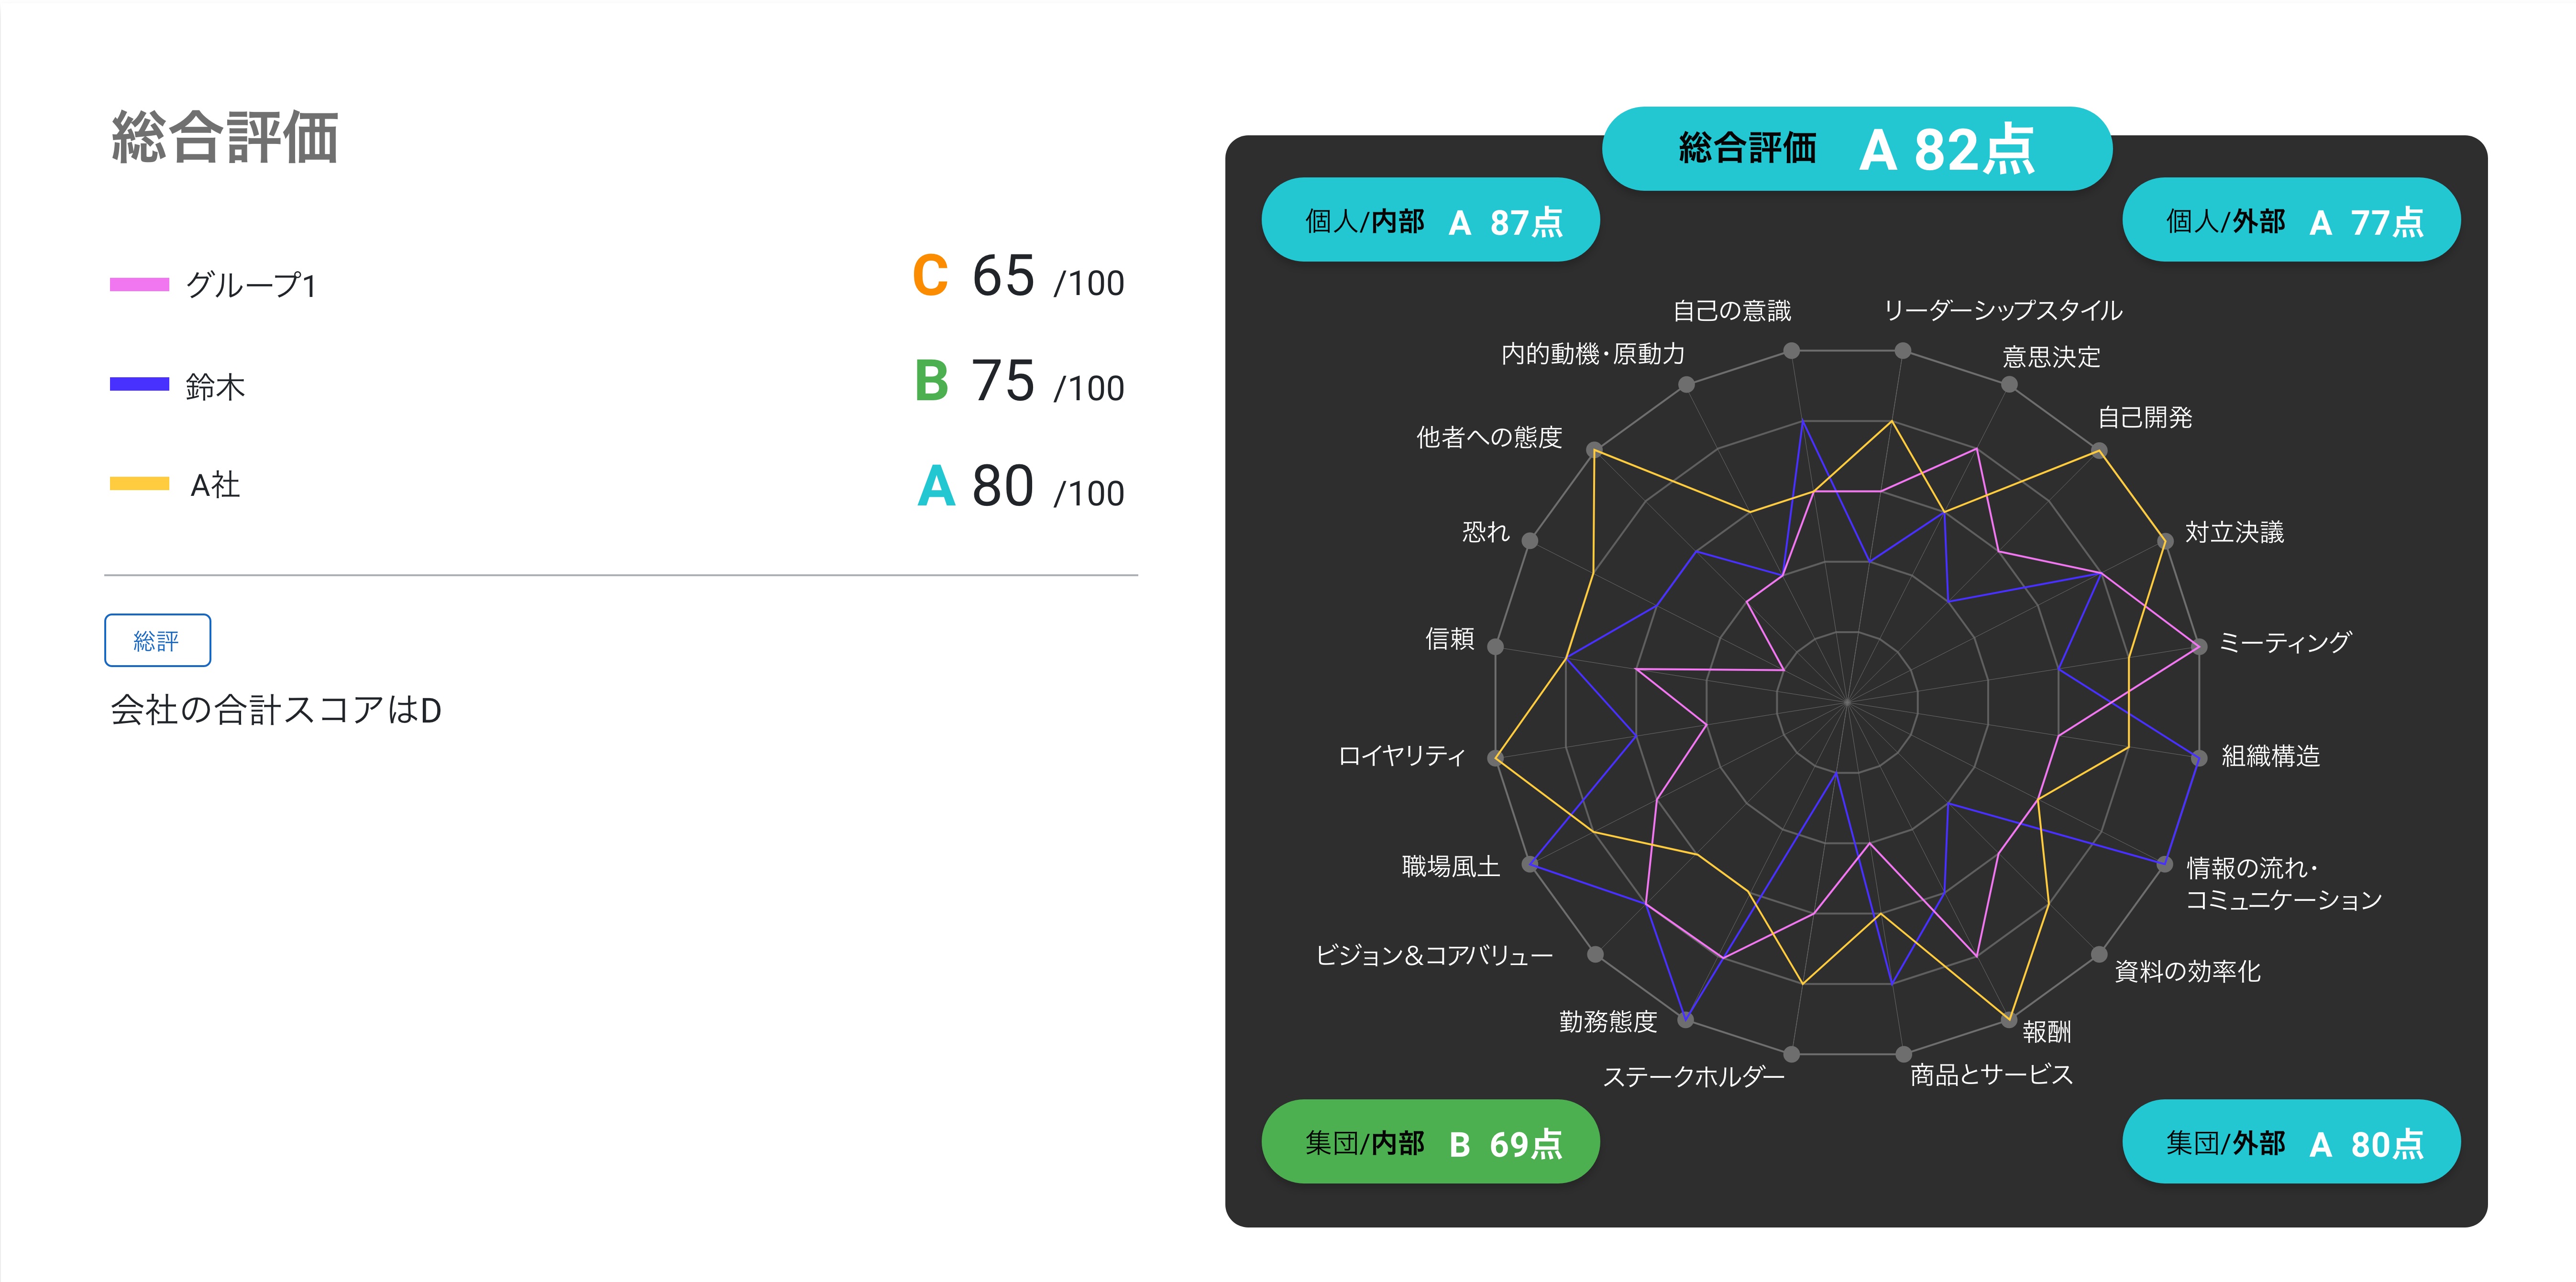2576x1282 pixels.
Task: Click the 職場風土 radar axis point
Action: pos(1530,864)
